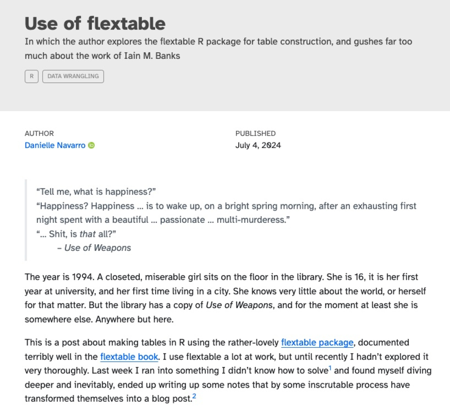Open the flextable book link

(x=129, y=357)
